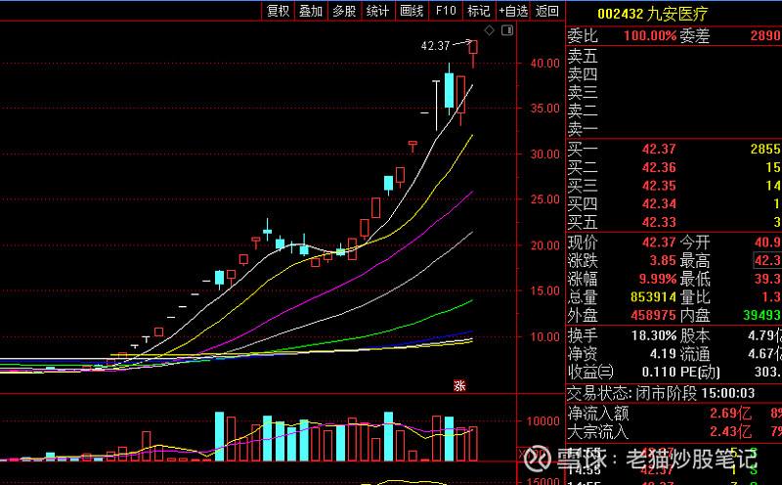
Task: Select the 卖一 order row
Action: tap(674, 129)
